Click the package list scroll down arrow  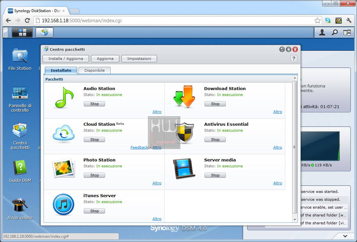tap(295, 220)
